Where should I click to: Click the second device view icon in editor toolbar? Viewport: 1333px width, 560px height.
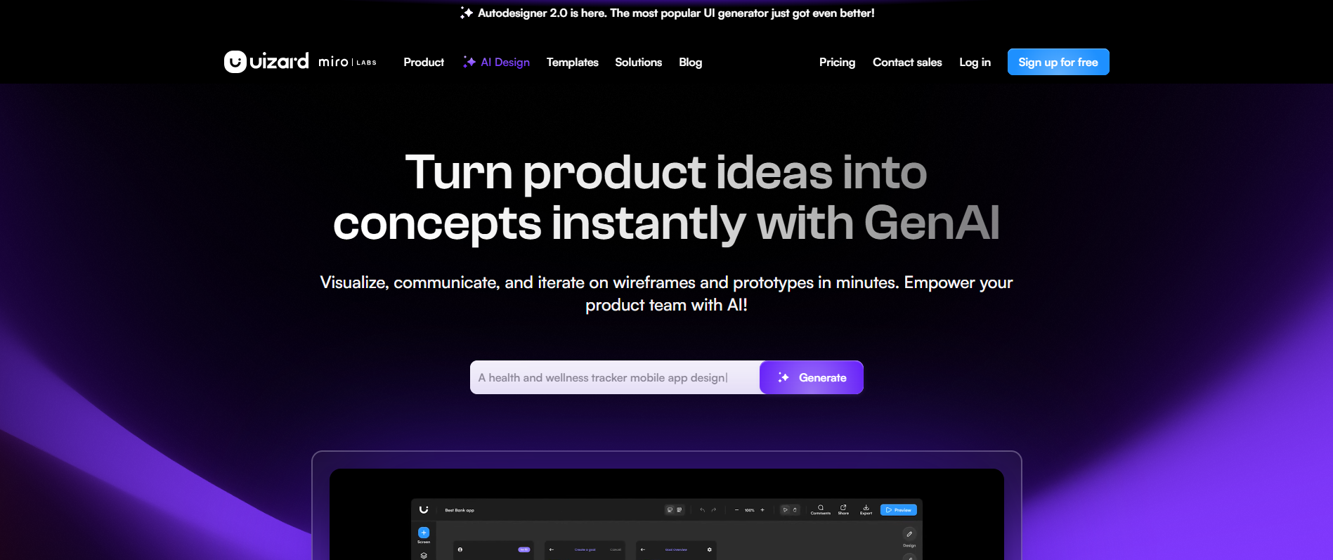(x=679, y=510)
